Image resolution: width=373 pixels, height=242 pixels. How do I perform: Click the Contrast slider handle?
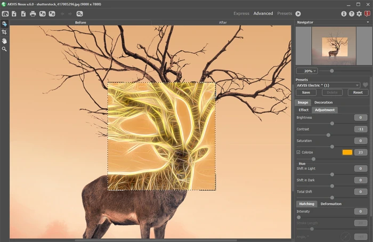point(328,135)
